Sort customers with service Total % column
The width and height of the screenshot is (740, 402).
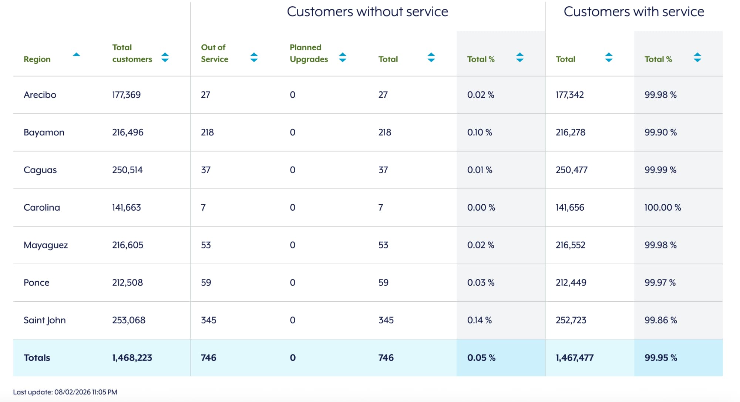[x=697, y=57]
